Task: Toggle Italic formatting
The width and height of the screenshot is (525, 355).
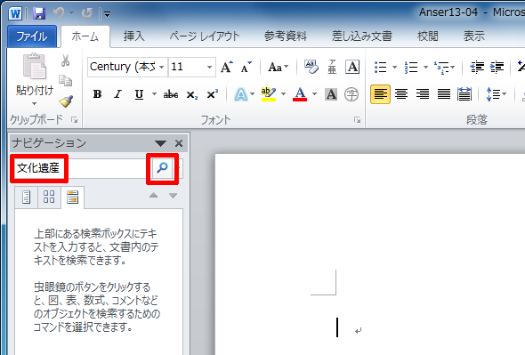Action: [117, 94]
